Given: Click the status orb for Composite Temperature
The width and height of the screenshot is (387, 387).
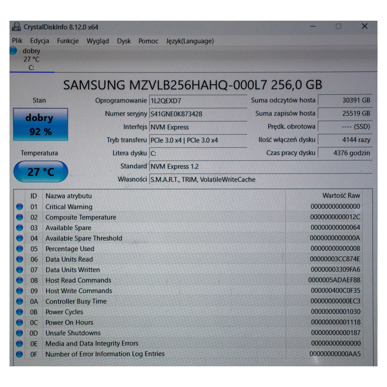Looking at the screenshot, I should tap(19, 217).
